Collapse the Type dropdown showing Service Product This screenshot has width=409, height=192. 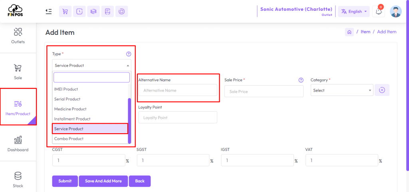91,65
